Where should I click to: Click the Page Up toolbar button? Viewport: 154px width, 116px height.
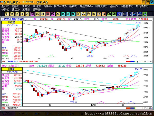pyautogui.click(x=129, y=14)
